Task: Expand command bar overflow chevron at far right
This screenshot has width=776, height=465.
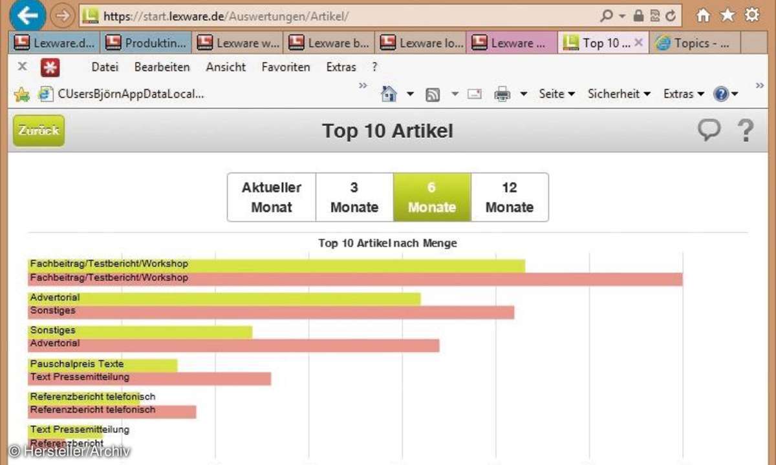Action: (x=760, y=85)
